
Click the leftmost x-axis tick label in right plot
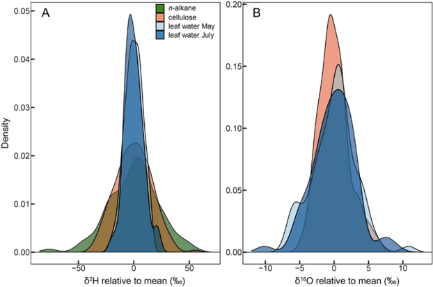click(x=265, y=267)
